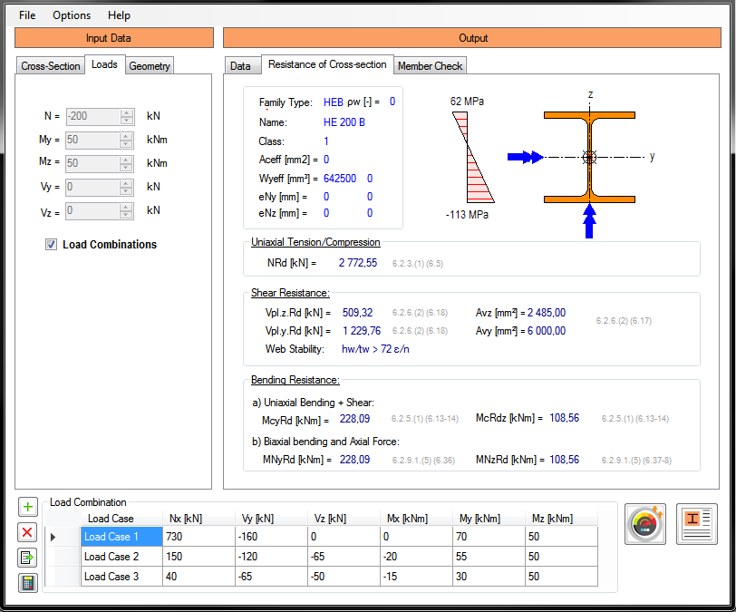Click the My value 30 in Load Case 3
This screenshot has width=736, height=612.
point(489,577)
